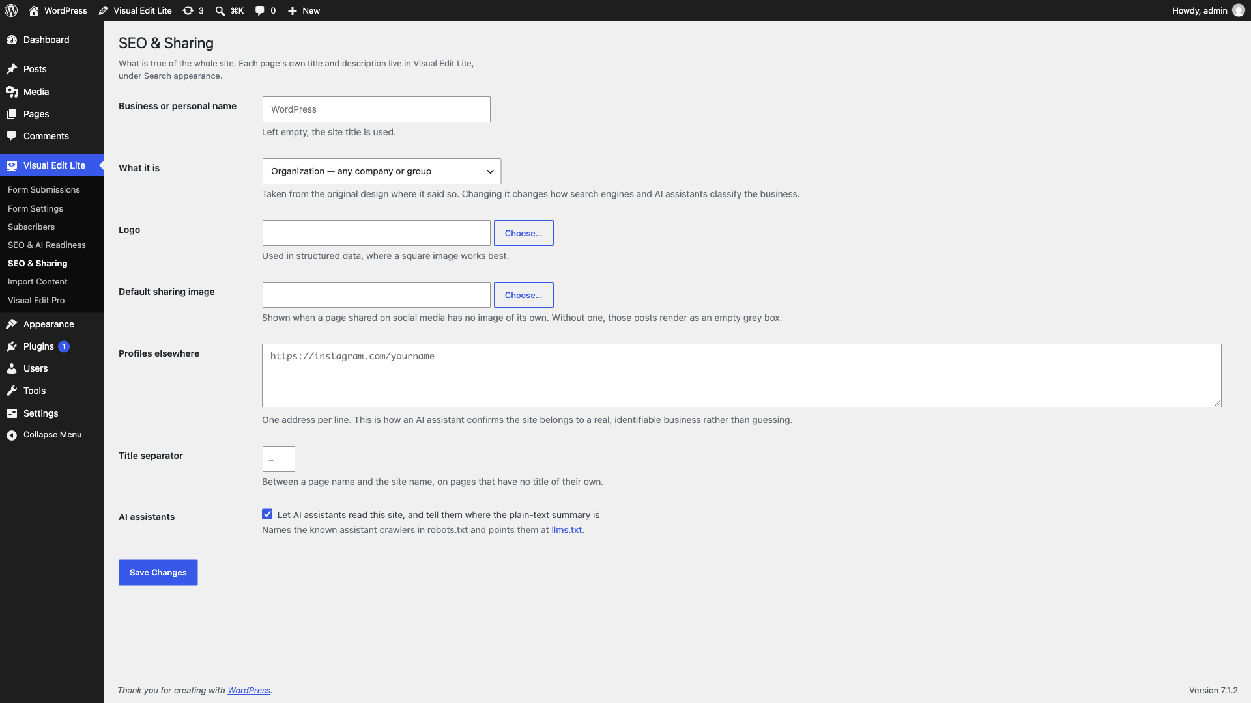Click the Tools wrench icon
The width and height of the screenshot is (1251, 703).
tap(12, 391)
